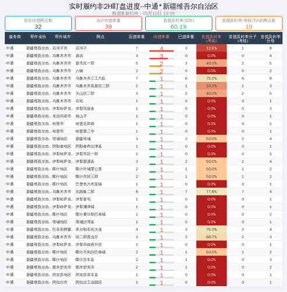Click the 网点 name 伊犁奎屯
This screenshot has height=292, width=287.
[x=83, y=199]
